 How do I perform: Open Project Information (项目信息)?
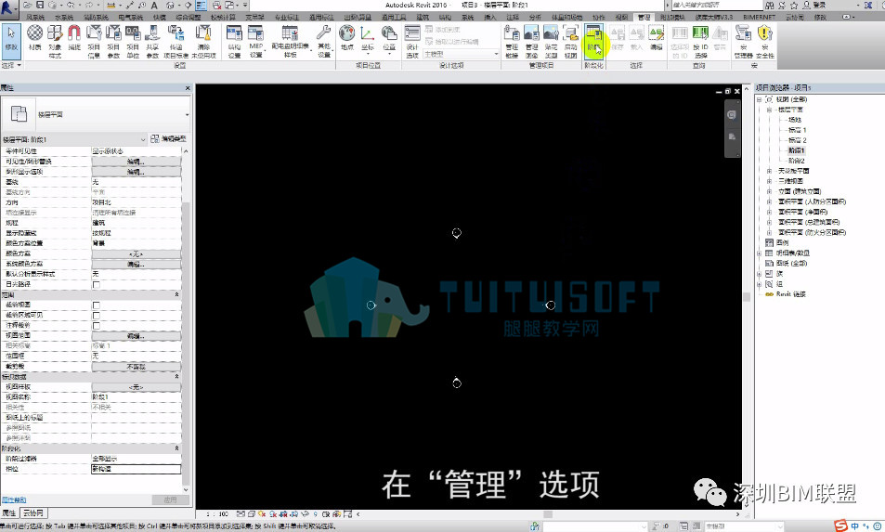[94, 41]
